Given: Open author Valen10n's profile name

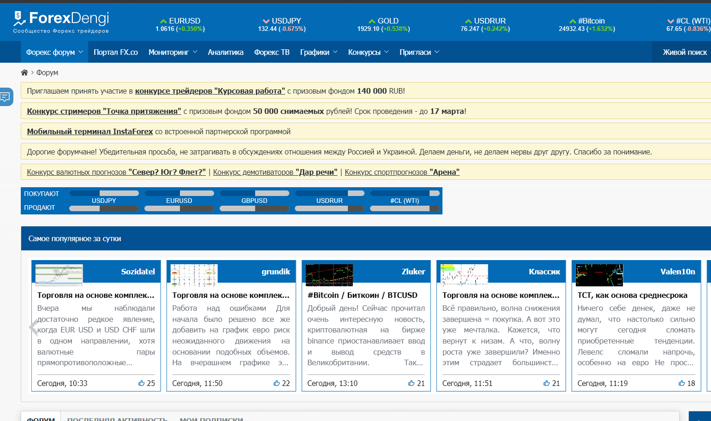Looking at the screenshot, I should point(678,272).
